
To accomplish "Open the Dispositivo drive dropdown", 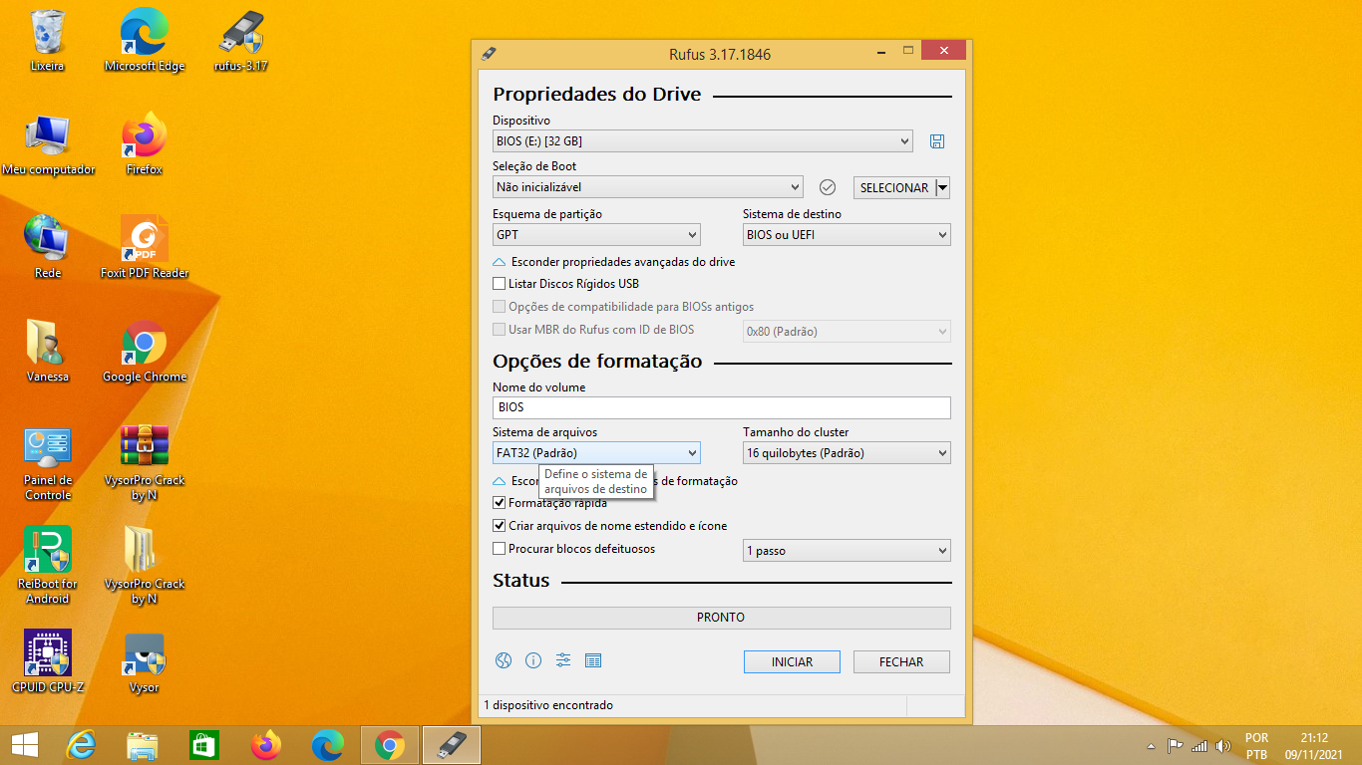I will [x=702, y=141].
